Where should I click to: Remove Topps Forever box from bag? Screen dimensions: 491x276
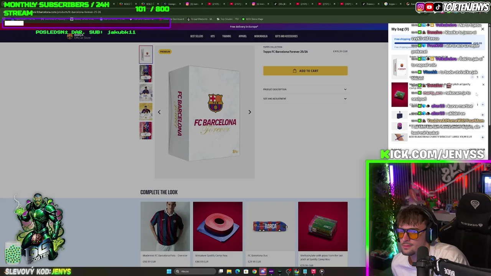click(x=484, y=57)
